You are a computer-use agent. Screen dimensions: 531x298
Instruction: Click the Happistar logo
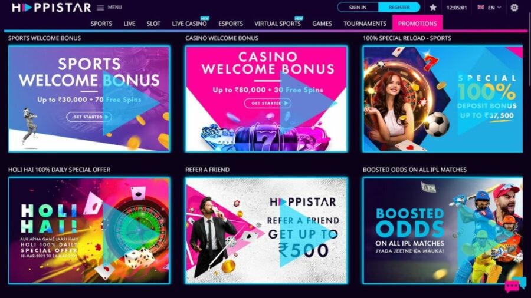(x=51, y=8)
